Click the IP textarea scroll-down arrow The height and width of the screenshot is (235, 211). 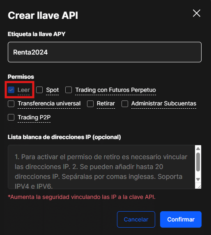pos(198,179)
